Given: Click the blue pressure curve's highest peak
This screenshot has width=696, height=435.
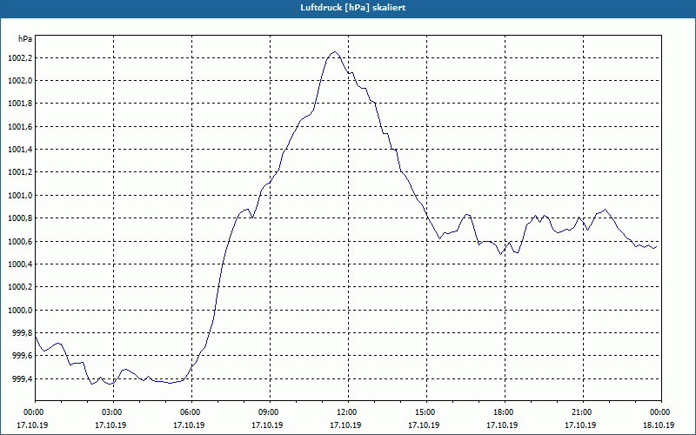Looking at the screenshot, I should tap(335, 52).
